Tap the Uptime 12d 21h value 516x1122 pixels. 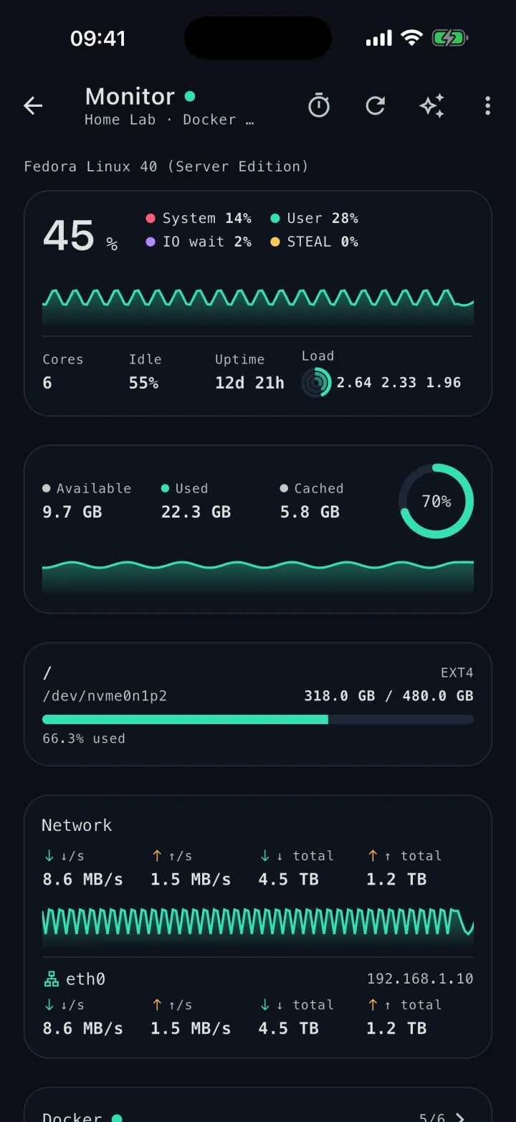[249, 383]
